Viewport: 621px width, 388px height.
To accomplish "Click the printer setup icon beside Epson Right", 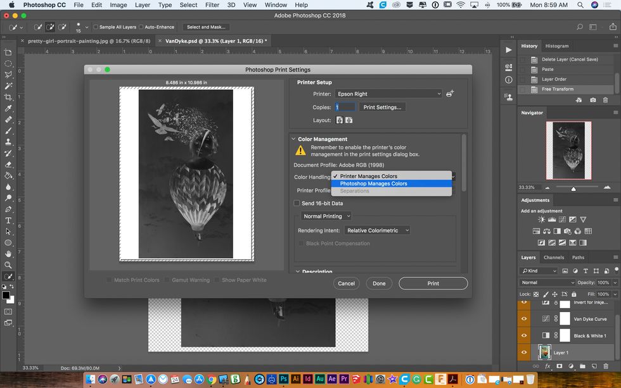I will click(450, 93).
